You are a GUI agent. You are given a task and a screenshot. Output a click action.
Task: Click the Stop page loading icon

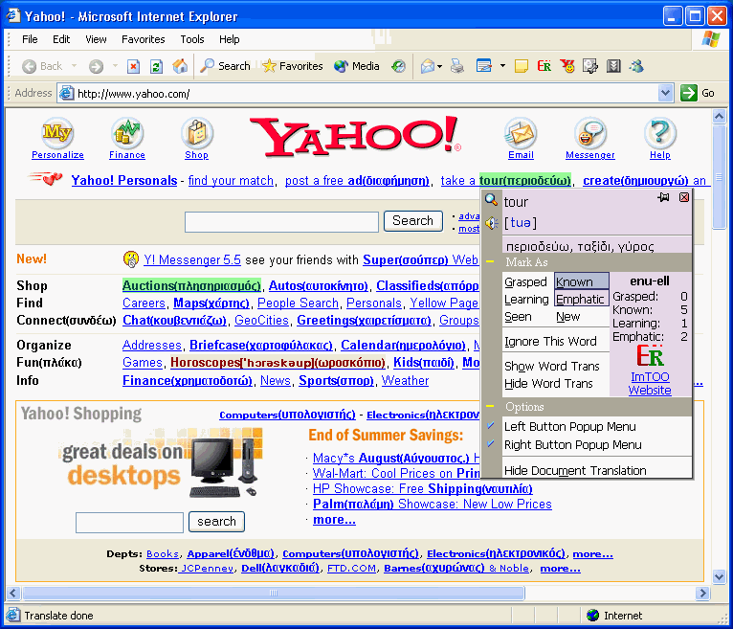[x=133, y=66]
